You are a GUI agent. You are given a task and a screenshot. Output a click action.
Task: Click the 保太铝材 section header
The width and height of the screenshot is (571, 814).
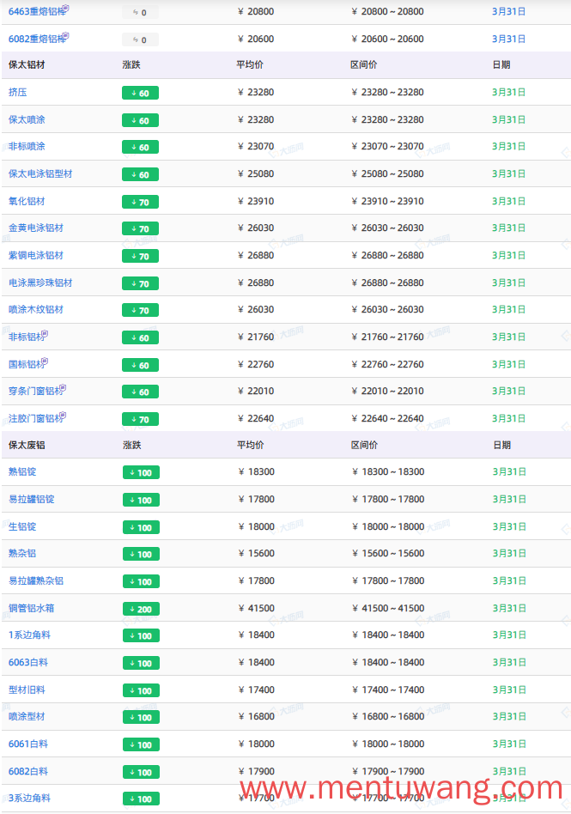[27, 65]
